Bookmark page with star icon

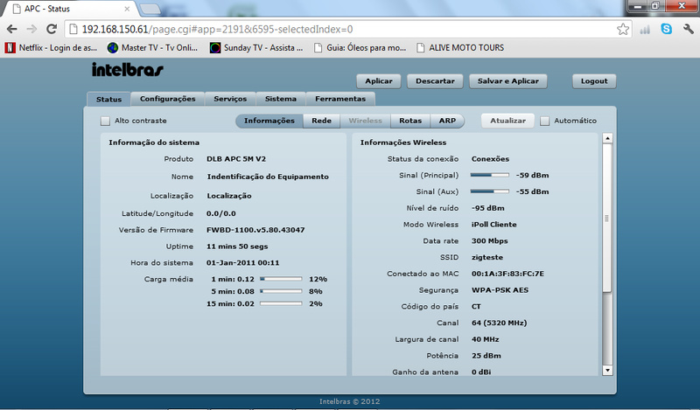point(623,30)
